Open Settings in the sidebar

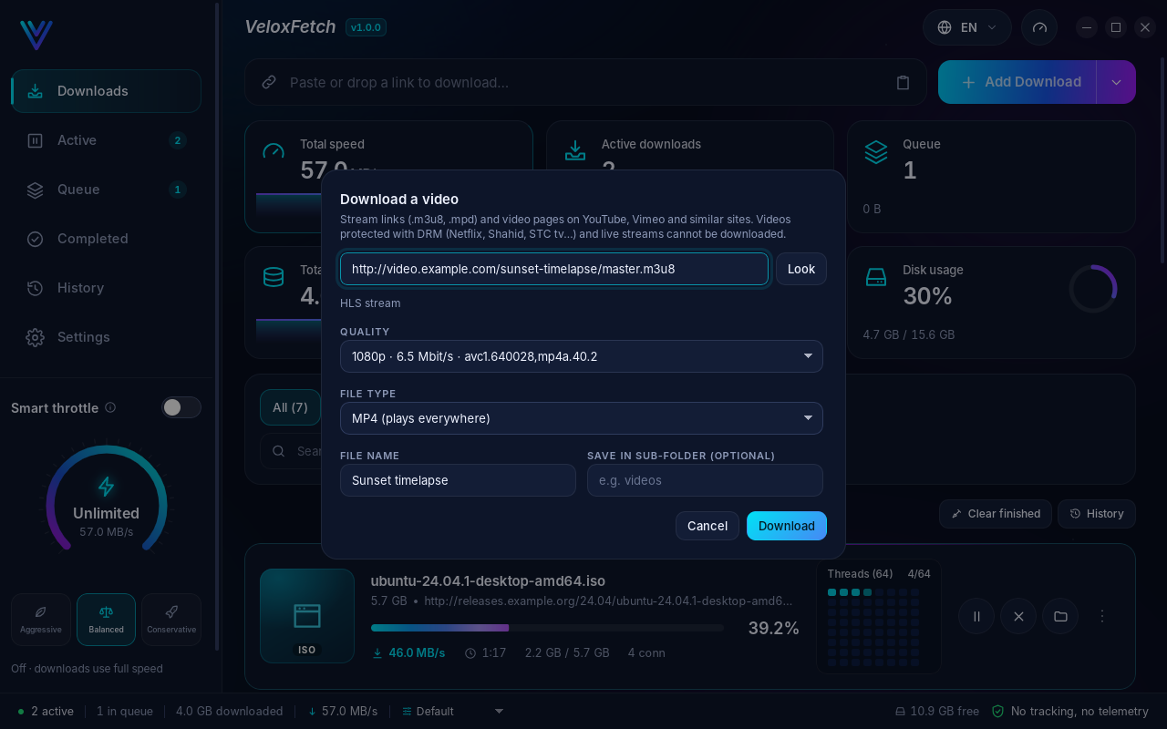pos(107,337)
